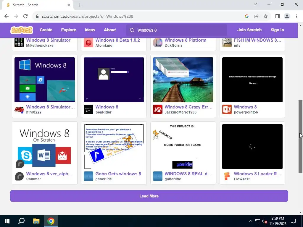This screenshot has height=227, width=303.
Task: Open File Explorer from taskbar
Action: click(x=36, y=221)
